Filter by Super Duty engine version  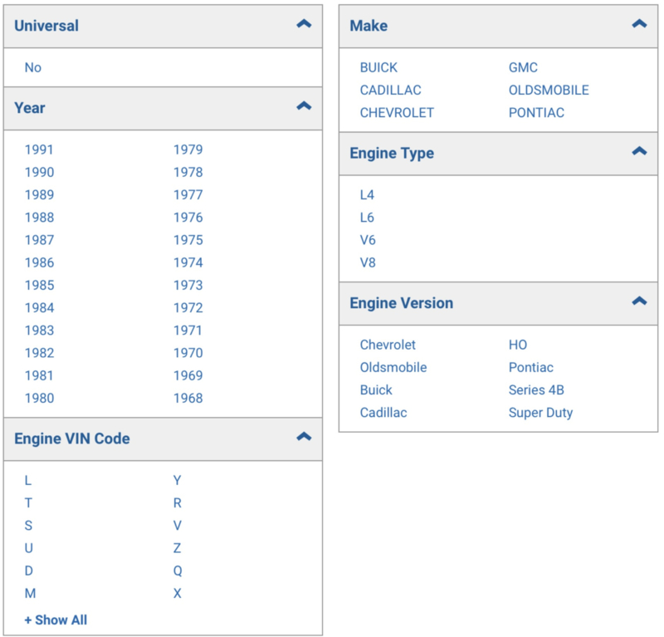point(541,413)
